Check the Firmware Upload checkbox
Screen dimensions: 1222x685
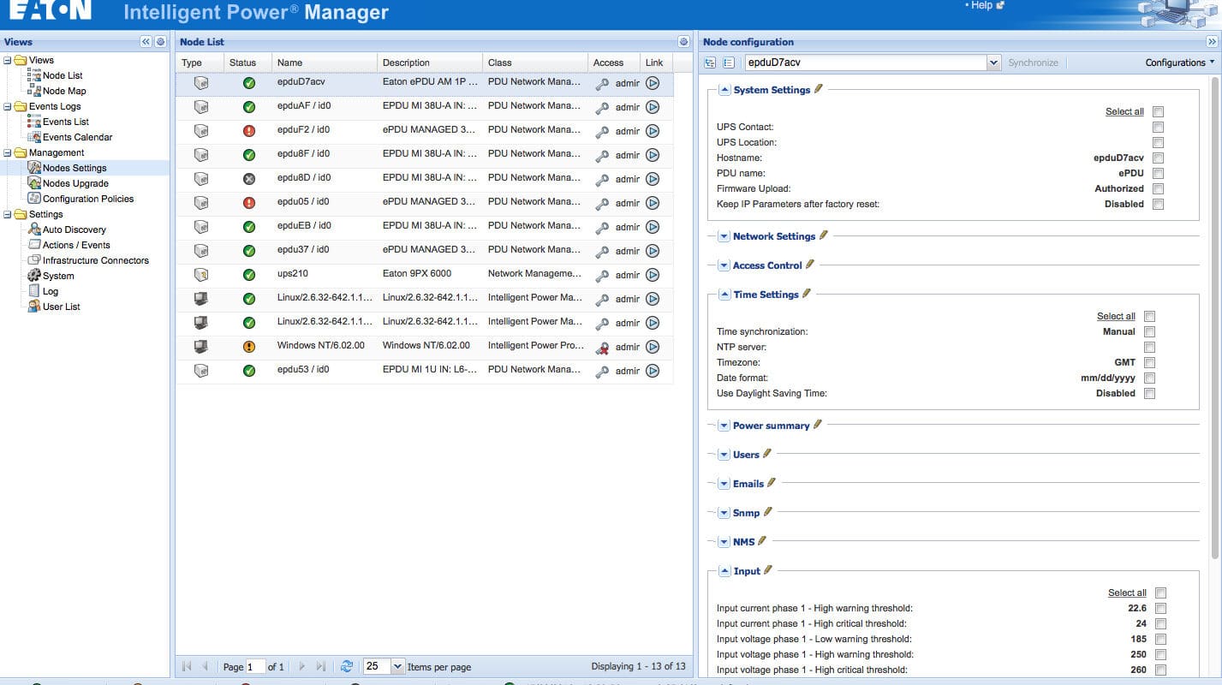[x=1158, y=188]
